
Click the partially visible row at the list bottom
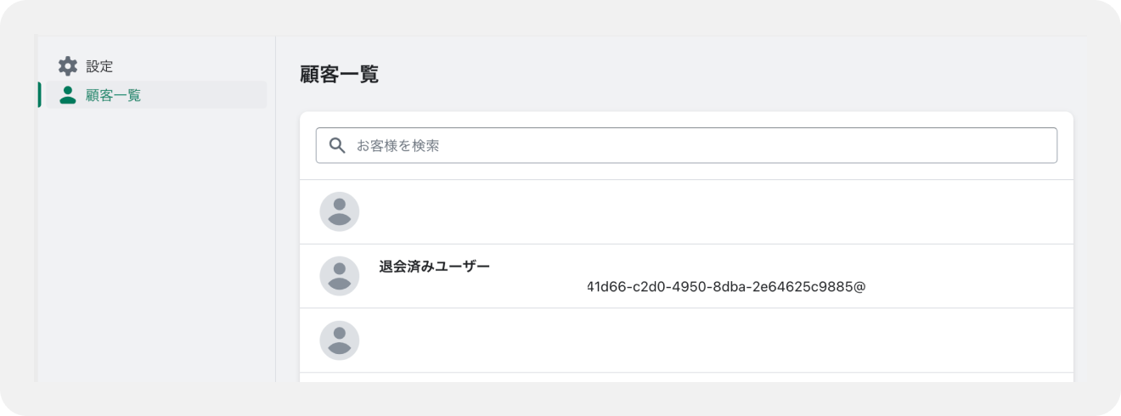pos(686,378)
